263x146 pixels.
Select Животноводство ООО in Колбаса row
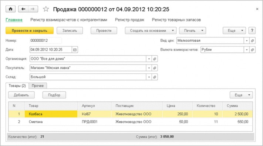137,114
